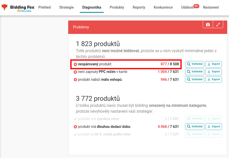Click the error icon beside málo eshopů row
Viewport: 229px width, 158px height.
coord(75,80)
